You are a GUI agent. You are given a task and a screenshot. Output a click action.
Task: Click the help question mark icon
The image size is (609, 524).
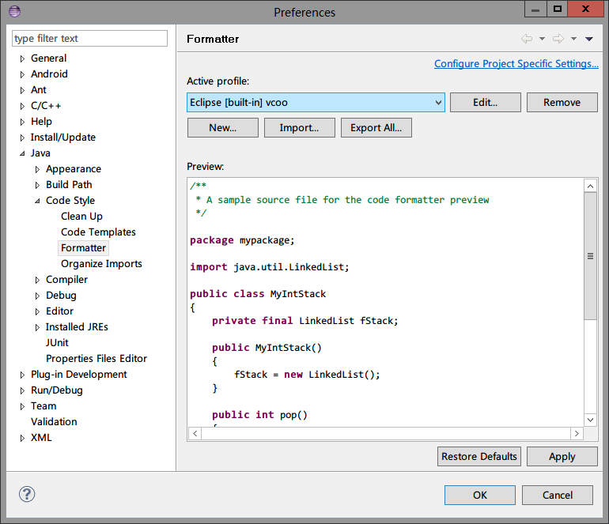[28, 495]
